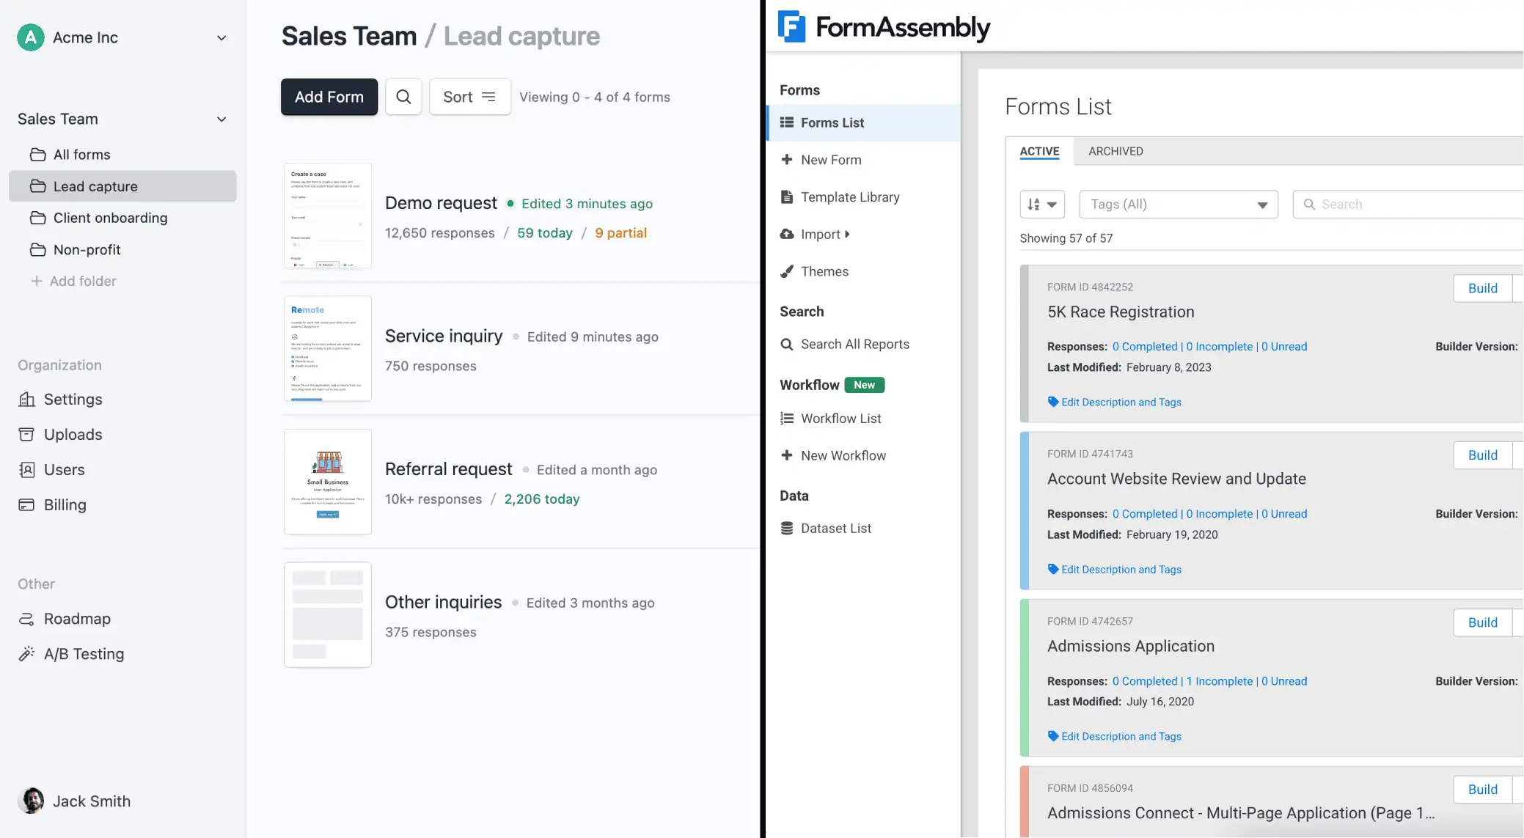Viewport: 1524px width, 838px height.
Task: Click Build for Account Website Review and Update
Action: tap(1482, 455)
